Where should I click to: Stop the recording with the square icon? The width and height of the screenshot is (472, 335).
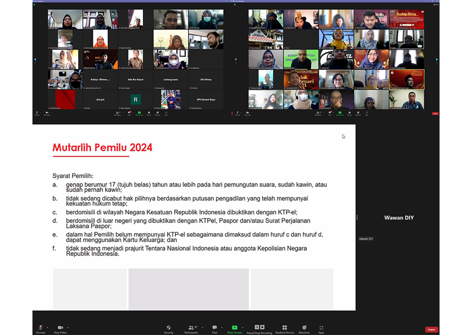262,327
